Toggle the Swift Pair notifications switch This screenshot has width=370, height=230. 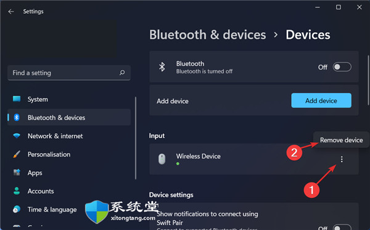click(342, 227)
